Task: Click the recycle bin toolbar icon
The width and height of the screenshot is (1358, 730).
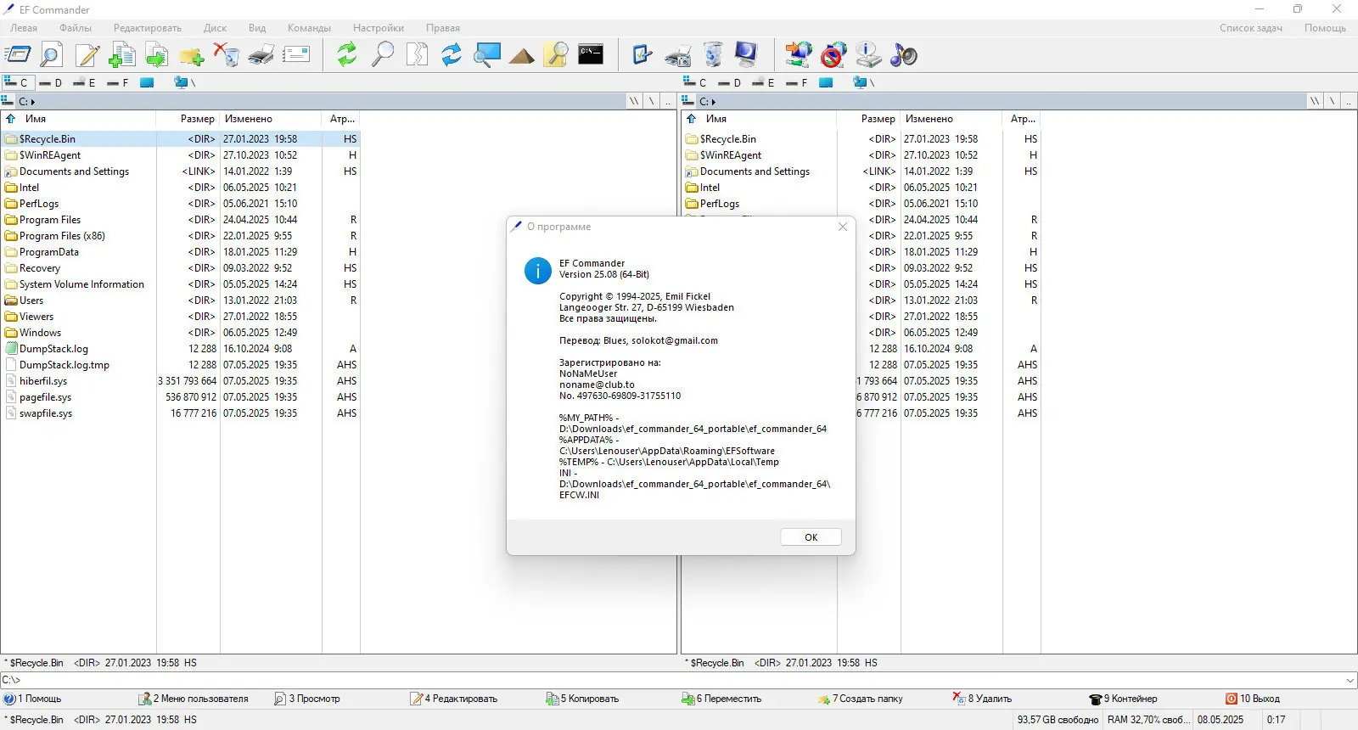Action: pyautogui.click(x=714, y=55)
